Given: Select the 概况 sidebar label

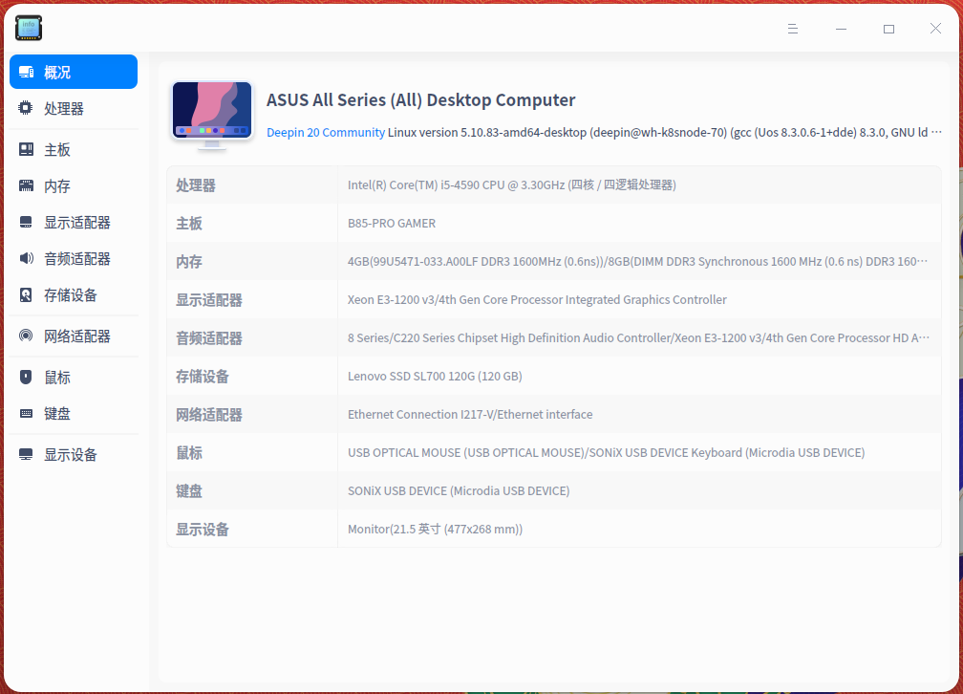Looking at the screenshot, I should (57, 72).
